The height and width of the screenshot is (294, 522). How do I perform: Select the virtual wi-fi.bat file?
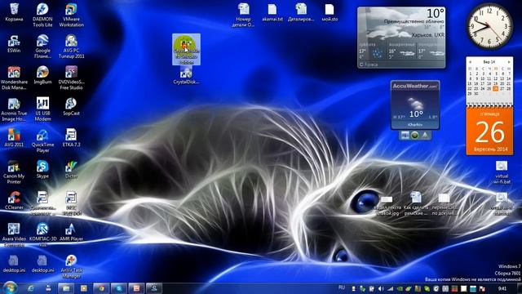point(502,172)
